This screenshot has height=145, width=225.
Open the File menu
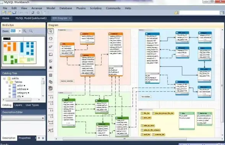(5, 8)
